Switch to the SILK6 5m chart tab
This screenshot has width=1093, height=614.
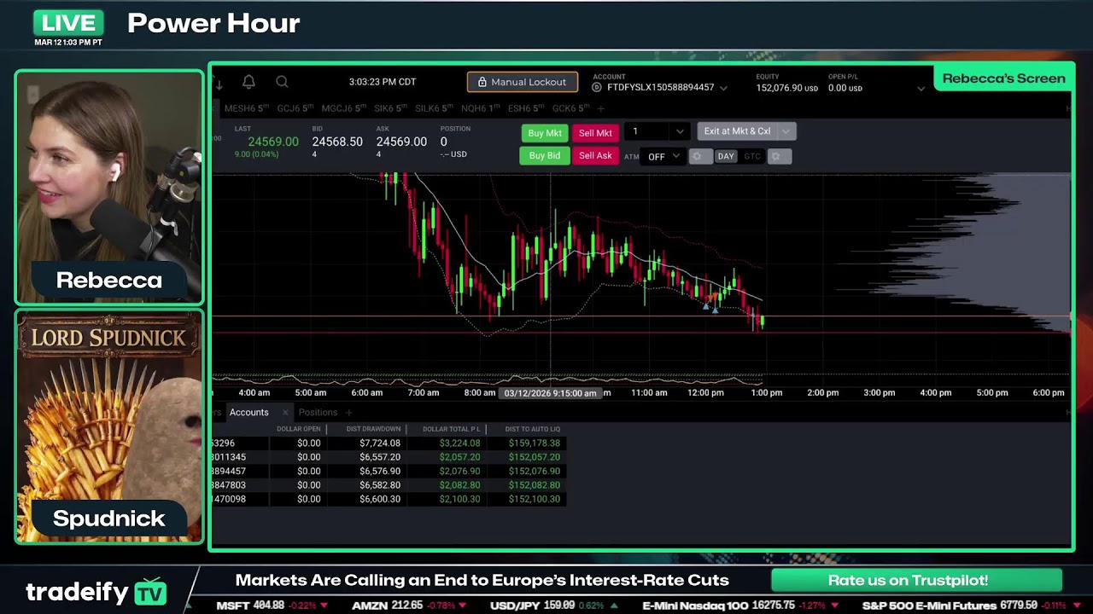click(x=434, y=108)
